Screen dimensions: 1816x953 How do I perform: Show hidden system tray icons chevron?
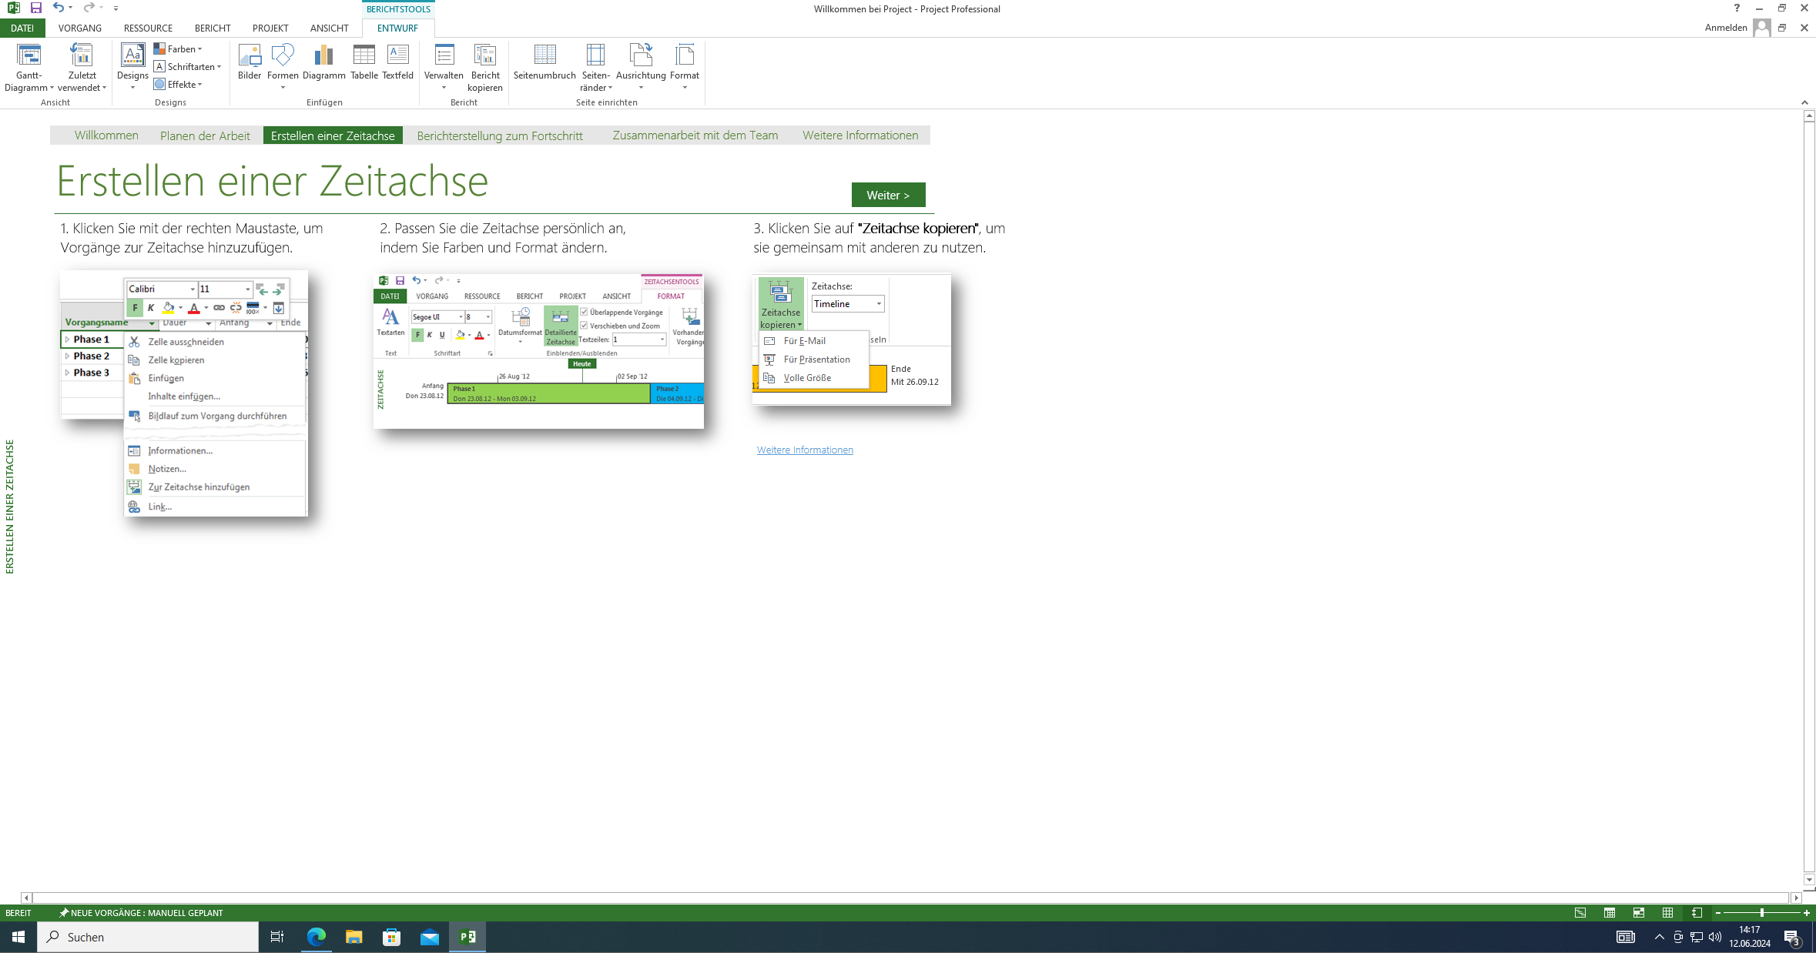tap(1659, 937)
